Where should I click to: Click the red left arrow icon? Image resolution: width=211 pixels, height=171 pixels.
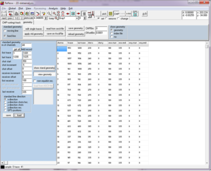pyautogui.click(x=68, y=14)
